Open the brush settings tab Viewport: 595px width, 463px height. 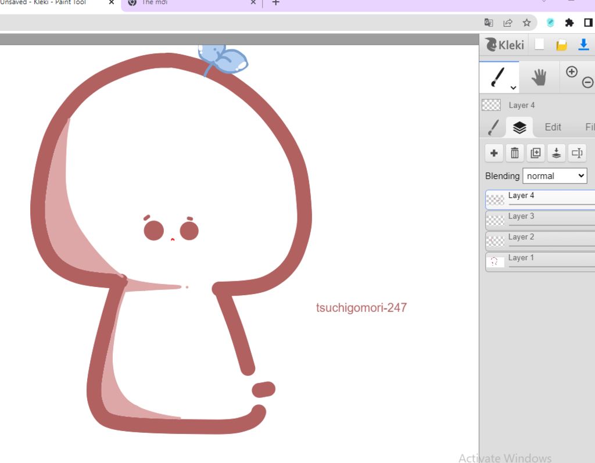tap(493, 127)
